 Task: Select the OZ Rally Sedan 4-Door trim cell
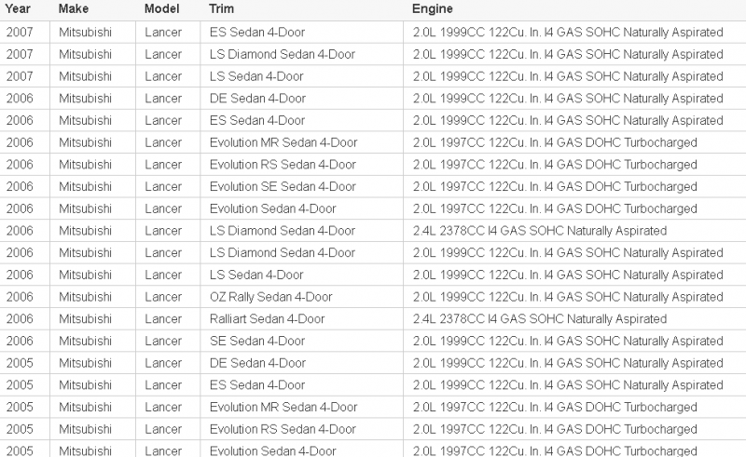(x=271, y=297)
